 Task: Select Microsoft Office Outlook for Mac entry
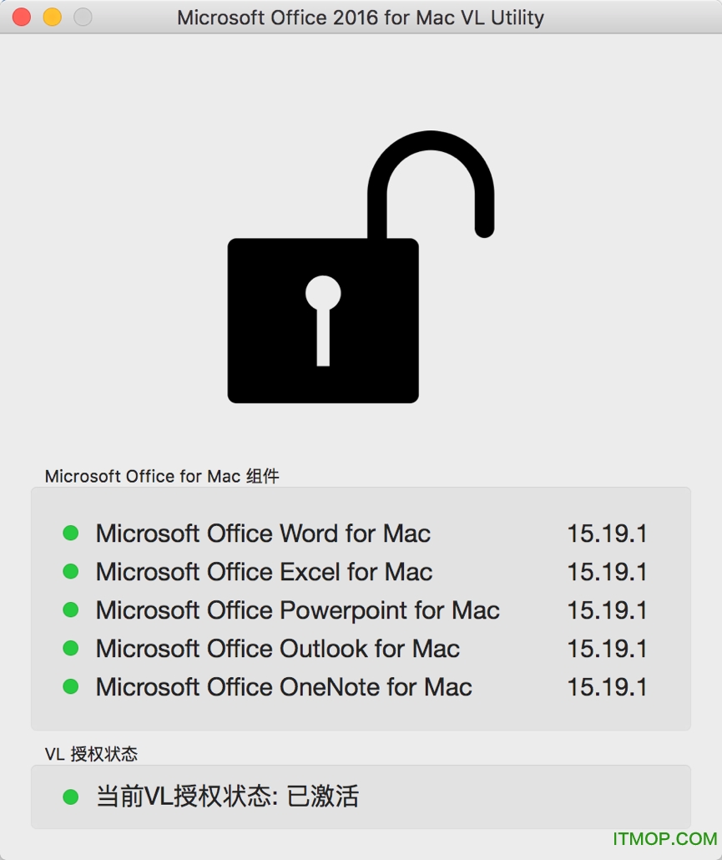278,648
